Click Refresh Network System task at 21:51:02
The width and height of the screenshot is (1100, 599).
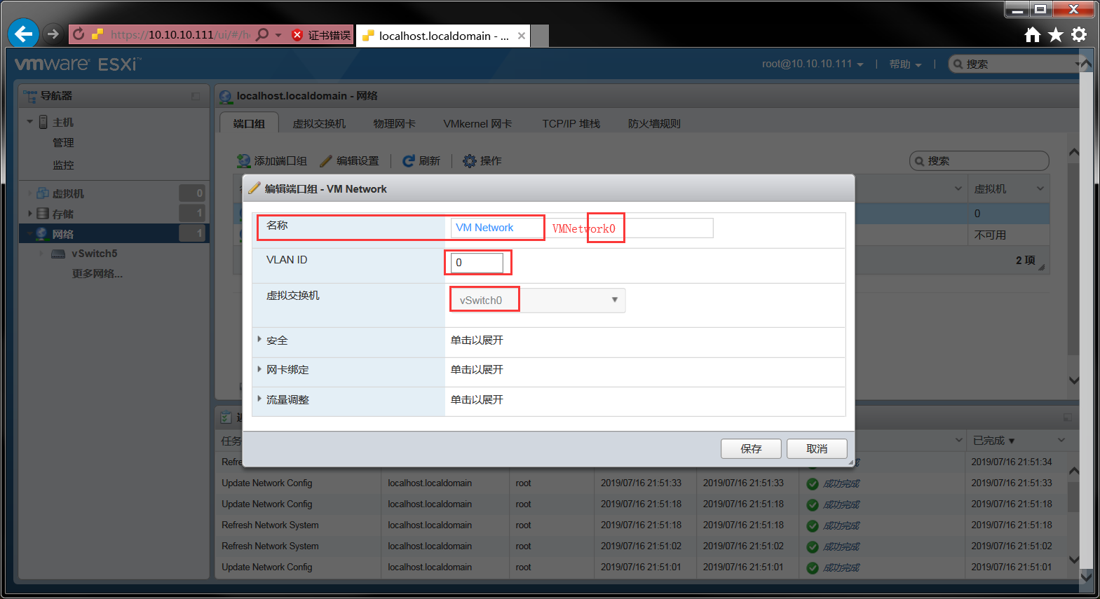[x=270, y=546]
